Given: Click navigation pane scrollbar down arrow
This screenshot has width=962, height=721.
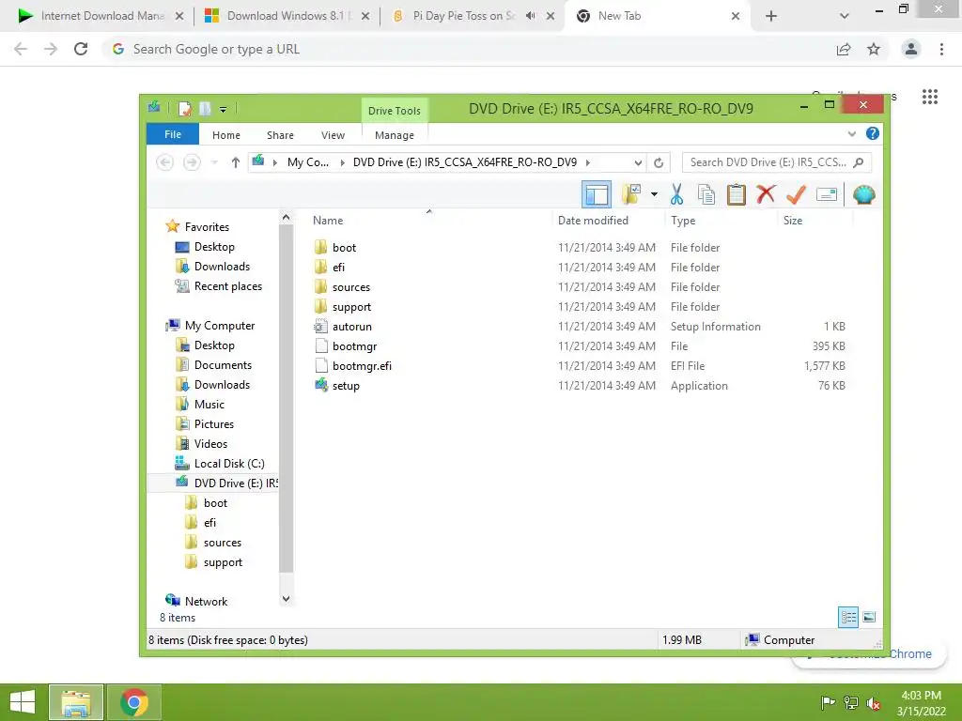Looking at the screenshot, I should [286, 598].
